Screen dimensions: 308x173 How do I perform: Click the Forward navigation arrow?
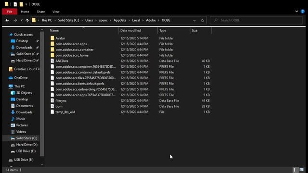click(15, 20)
